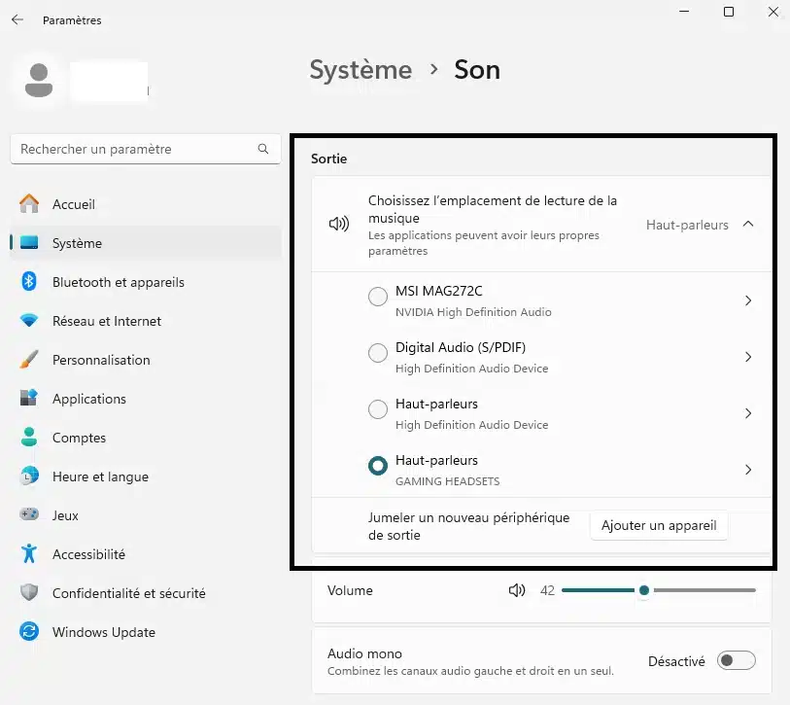
Task: Toggle the Audio mono switch
Action: [x=737, y=660]
